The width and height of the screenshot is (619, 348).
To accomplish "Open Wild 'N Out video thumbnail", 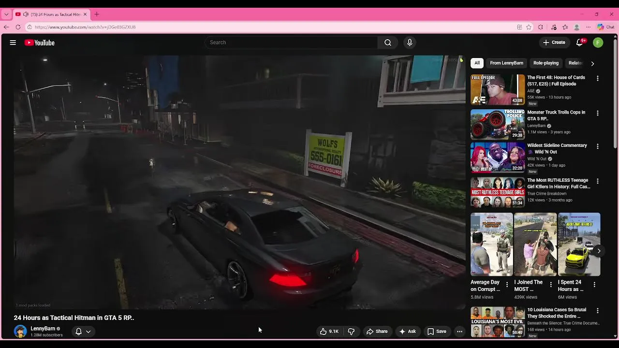I will [x=498, y=157].
